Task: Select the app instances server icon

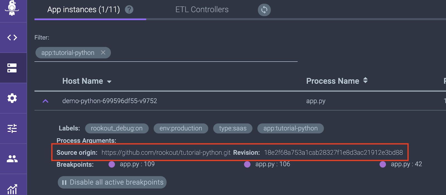Action: [x=12, y=68]
